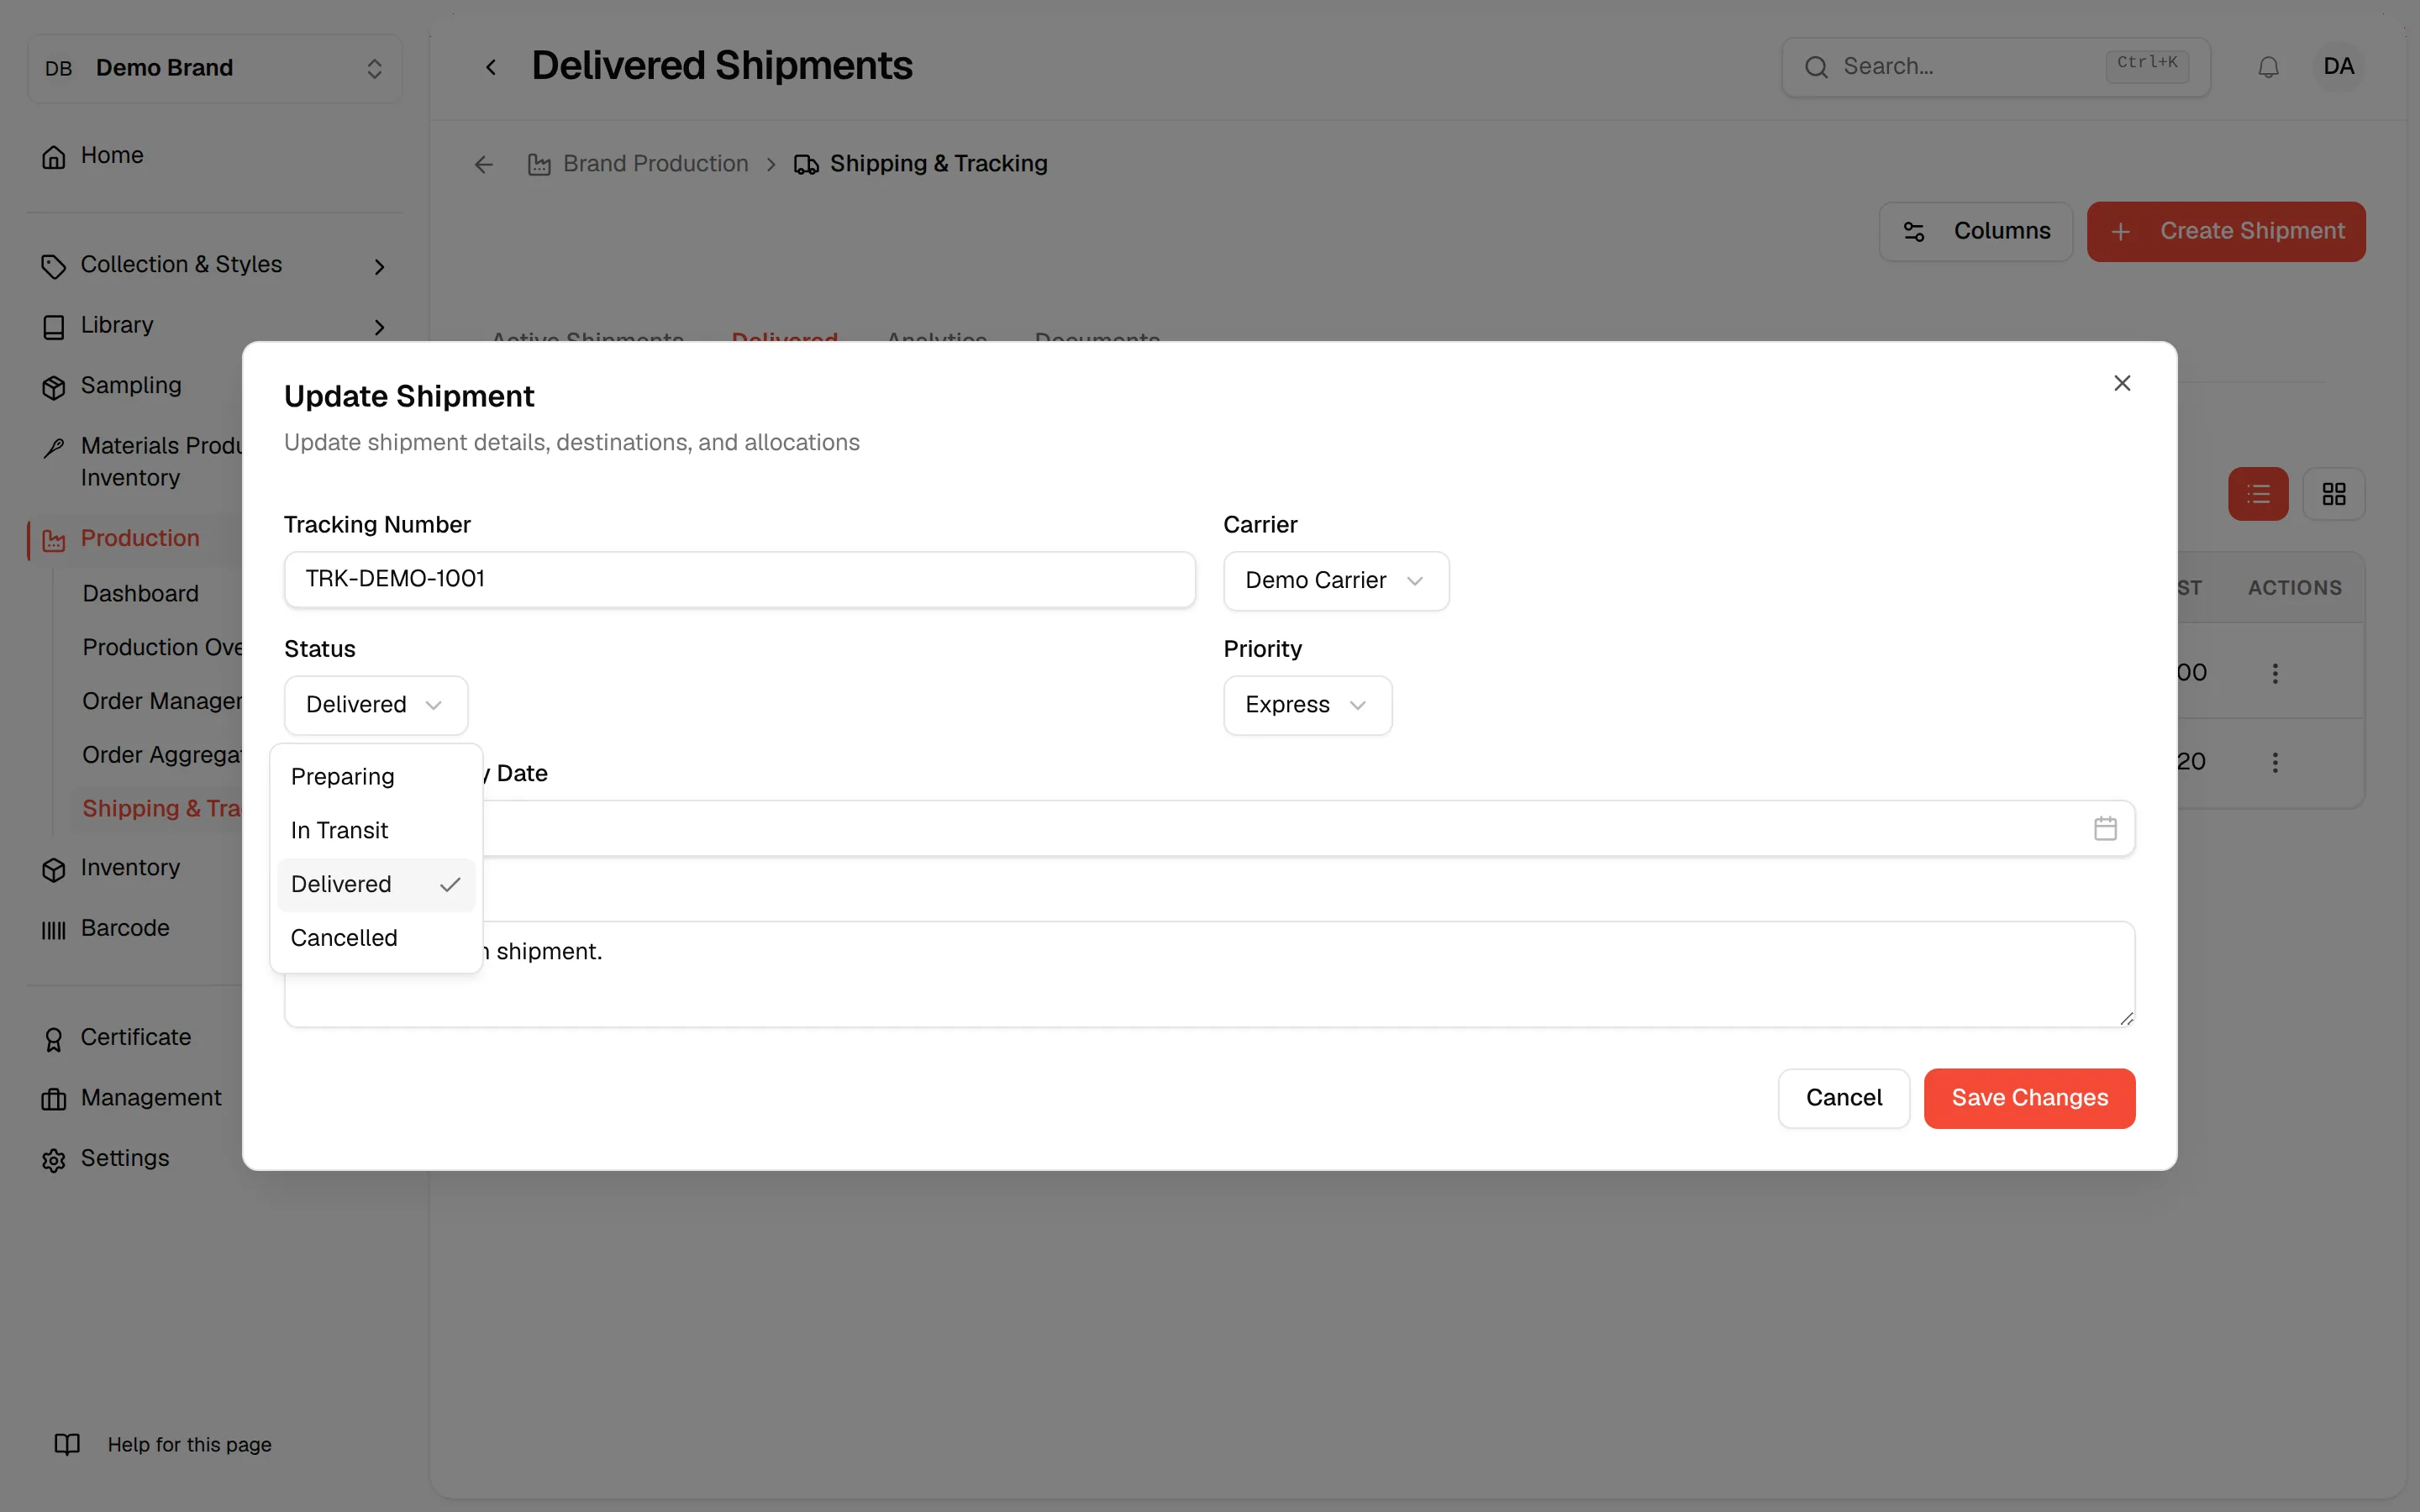This screenshot has width=2420, height=1512.
Task: Open Management in the sidebar
Action: click(x=131, y=1098)
